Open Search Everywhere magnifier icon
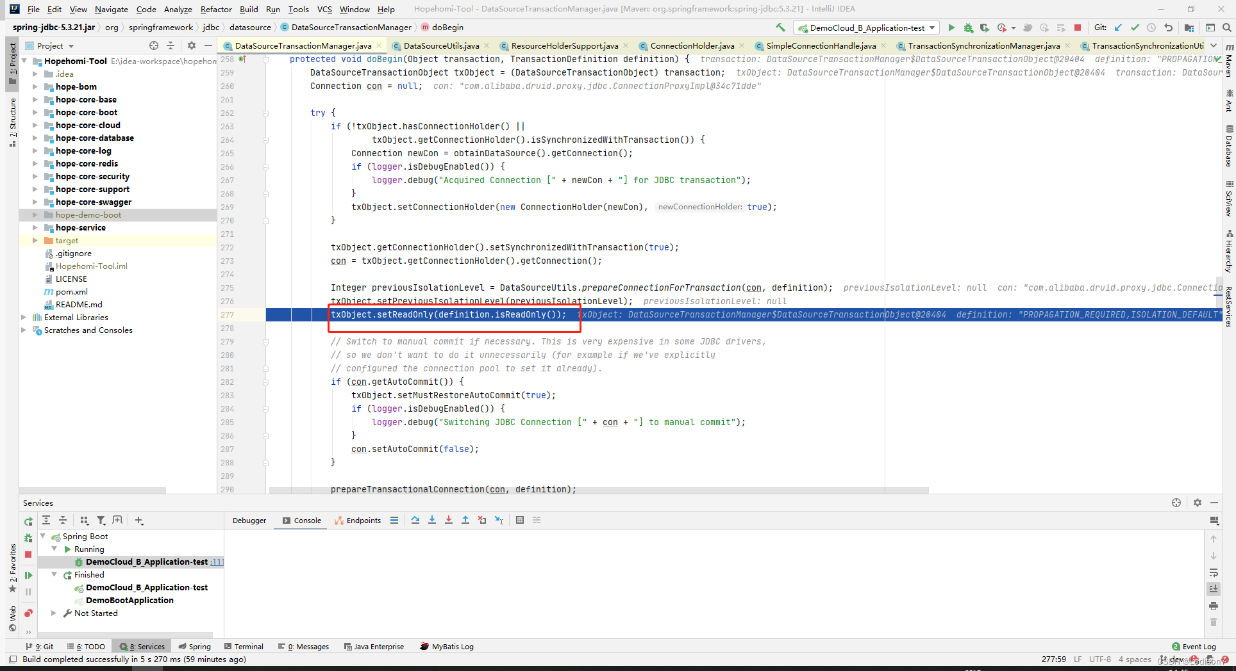This screenshot has height=671, width=1236. point(1226,28)
